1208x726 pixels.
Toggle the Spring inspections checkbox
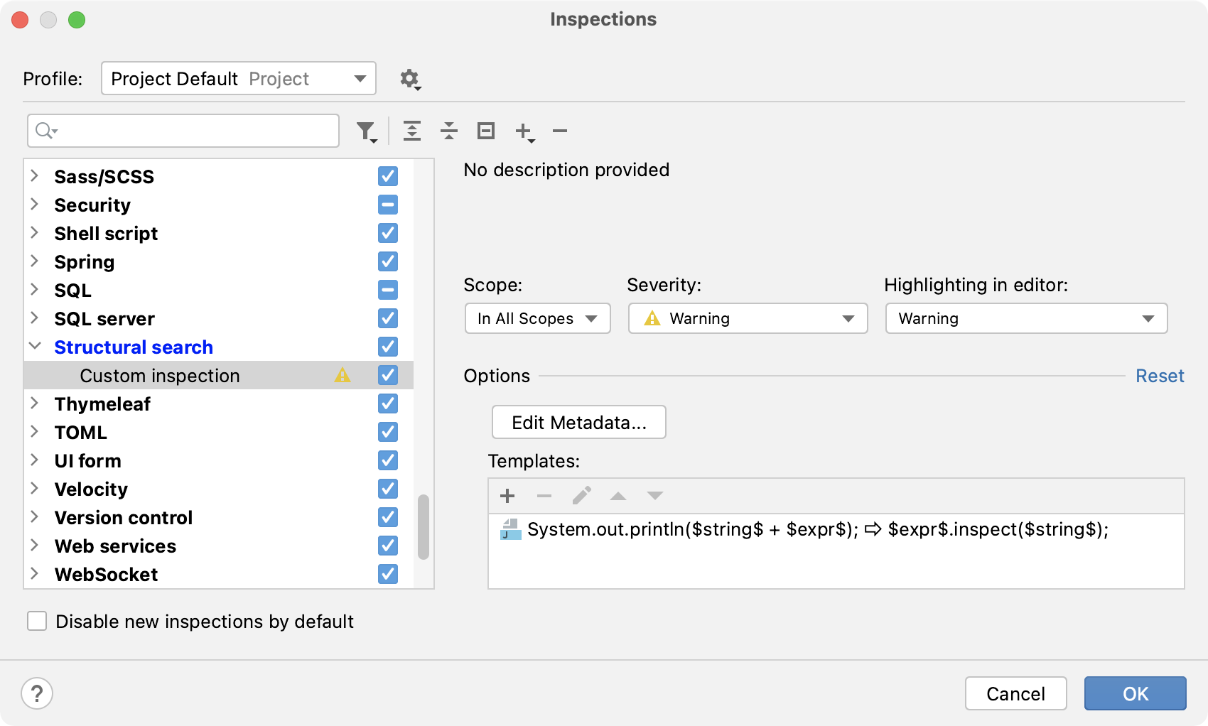[x=387, y=261]
